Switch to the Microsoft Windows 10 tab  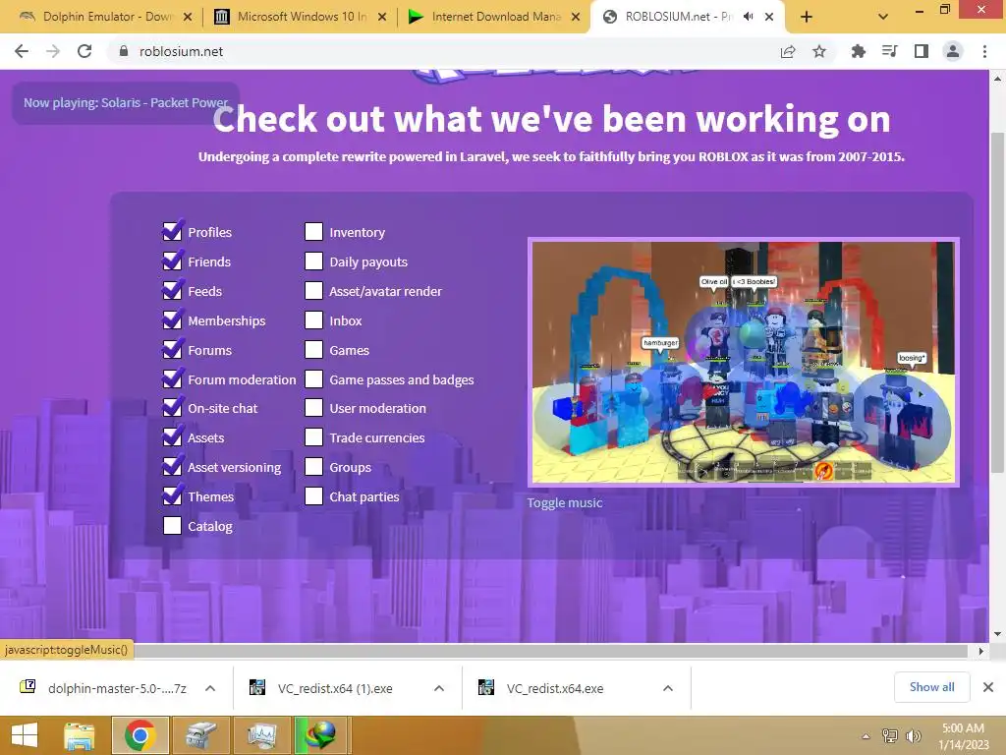tap(299, 17)
